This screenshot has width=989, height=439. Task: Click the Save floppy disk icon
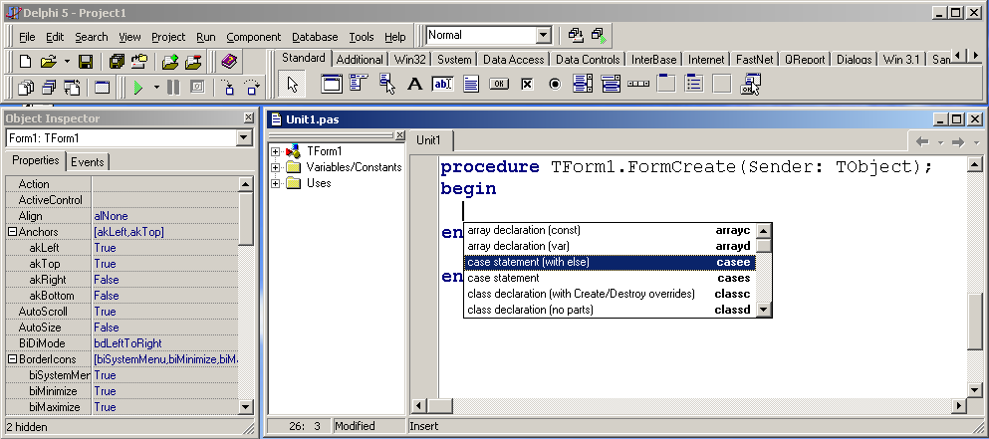point(86,61)
